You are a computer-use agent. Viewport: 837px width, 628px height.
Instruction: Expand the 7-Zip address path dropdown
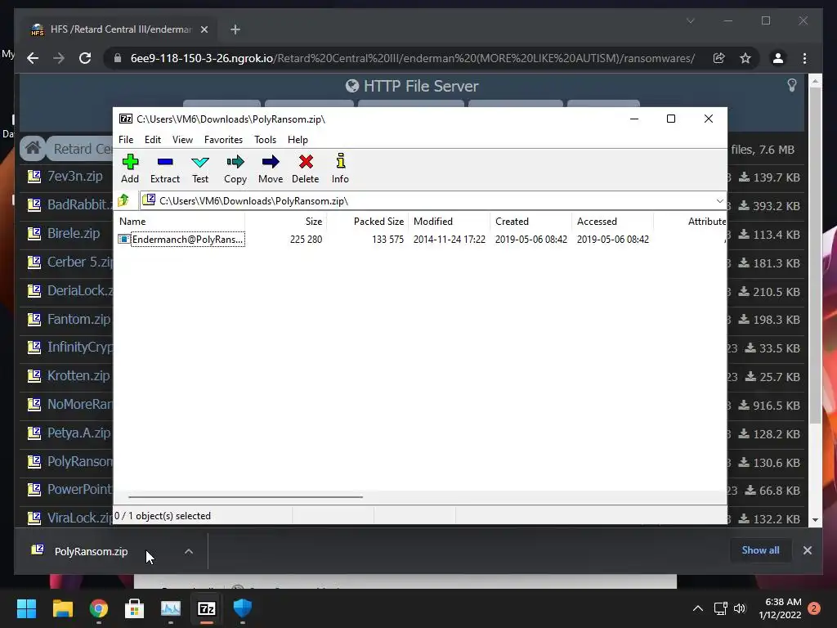[x=719, y=201]
